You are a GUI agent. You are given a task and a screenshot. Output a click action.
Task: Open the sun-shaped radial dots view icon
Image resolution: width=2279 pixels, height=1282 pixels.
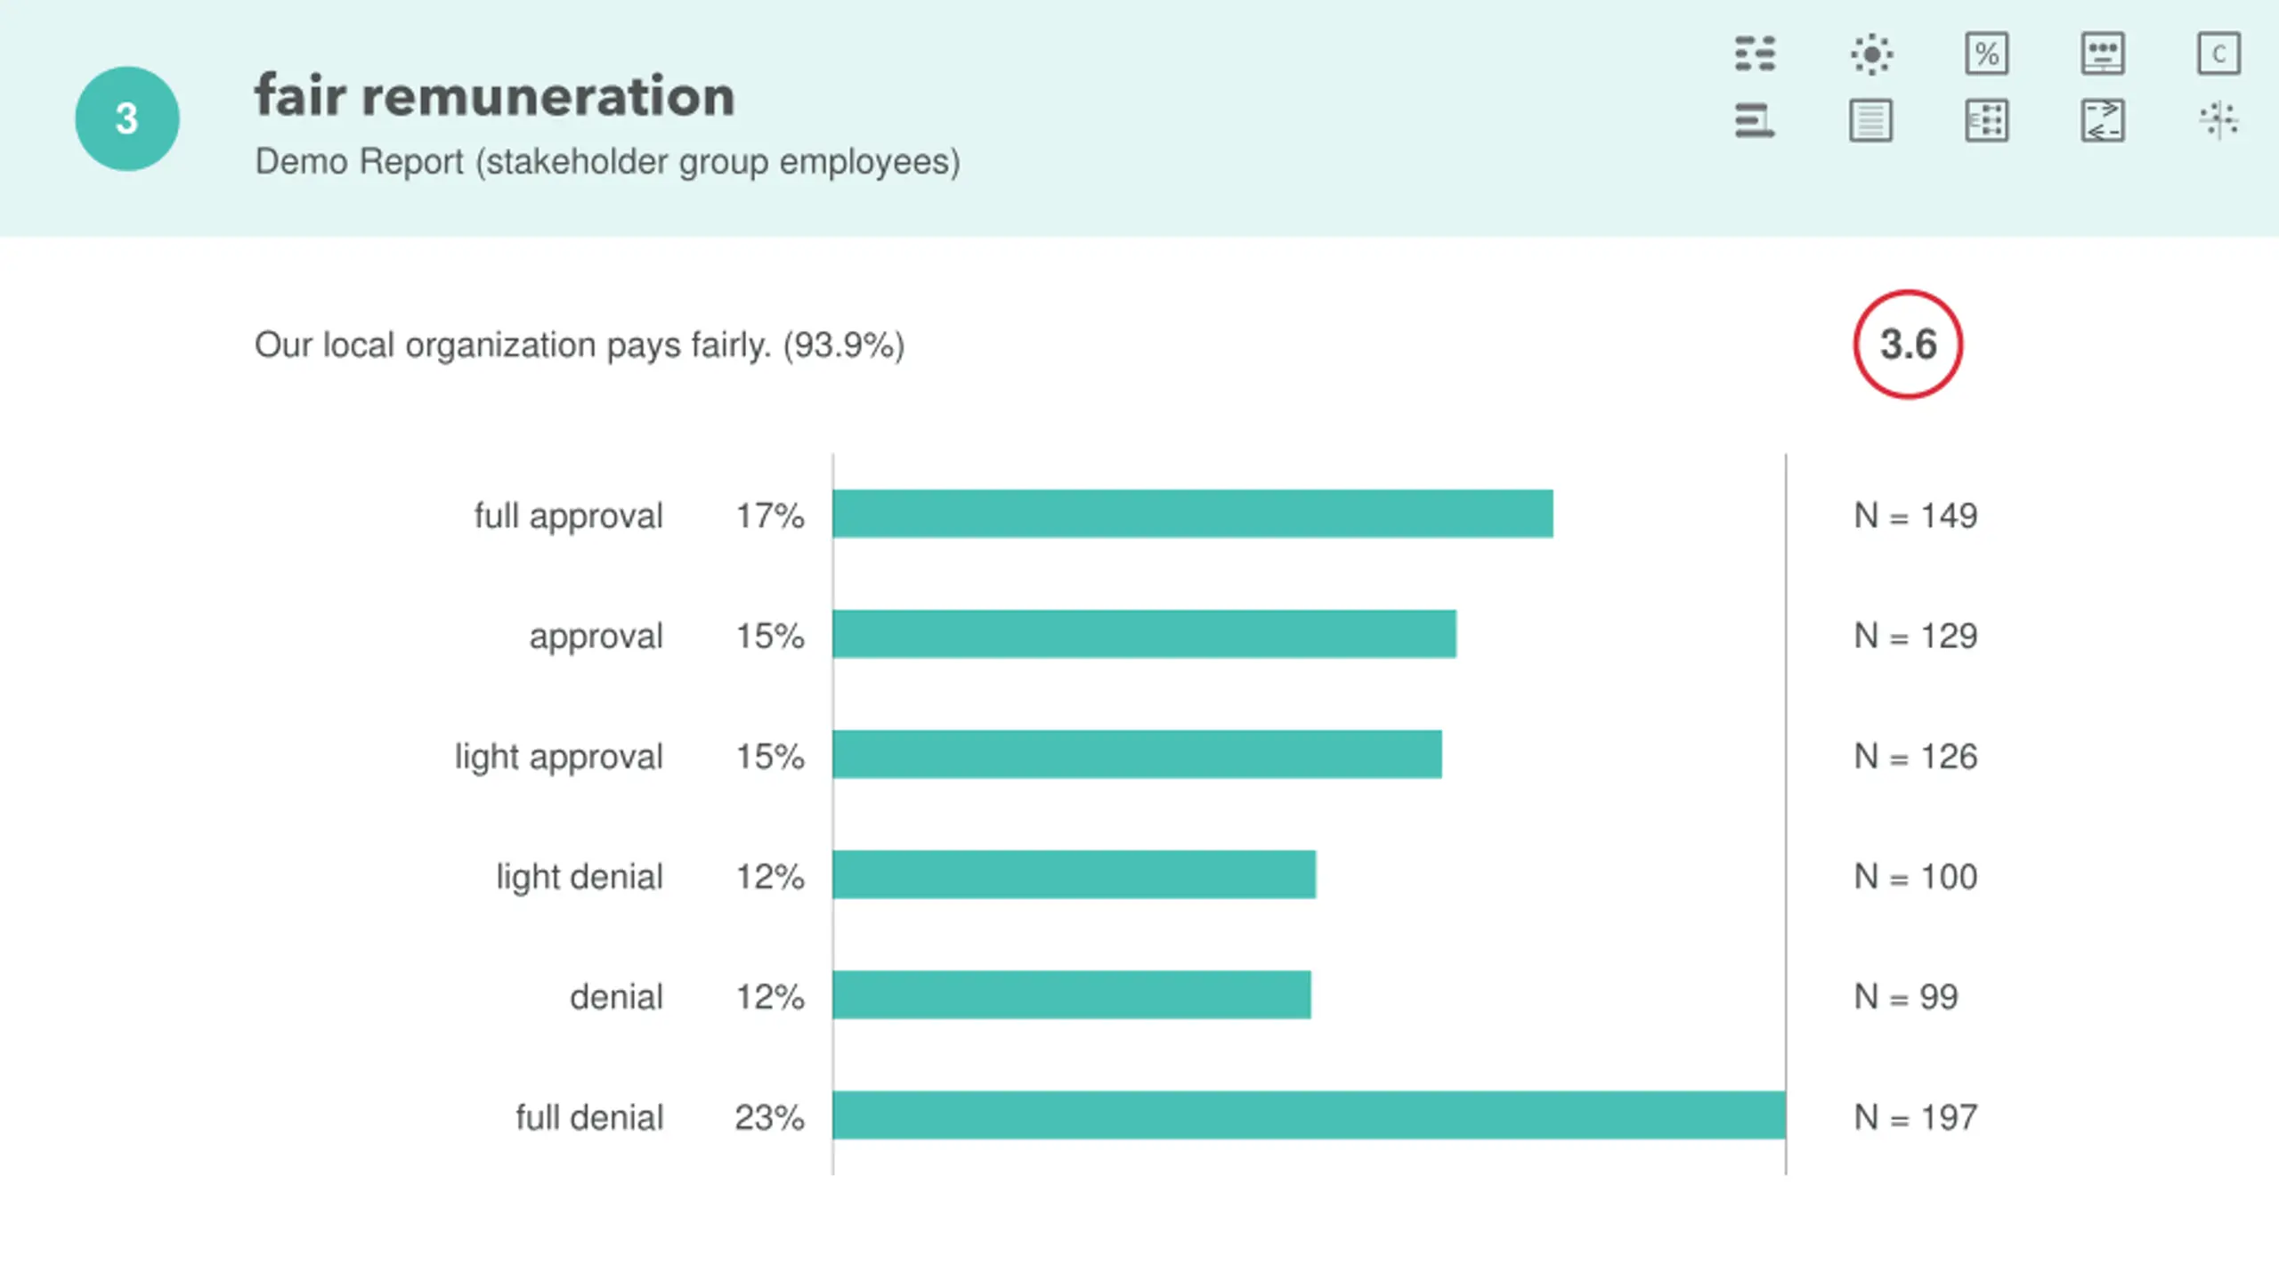[x=1871, y=53]
